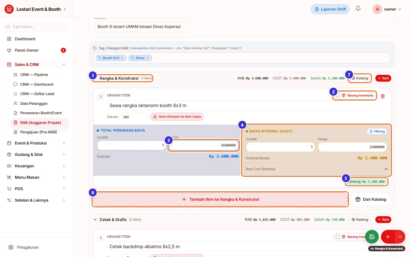The image size is (411, 257).
Task: Open CRM — Dashboard page
Action: [40, 85]
